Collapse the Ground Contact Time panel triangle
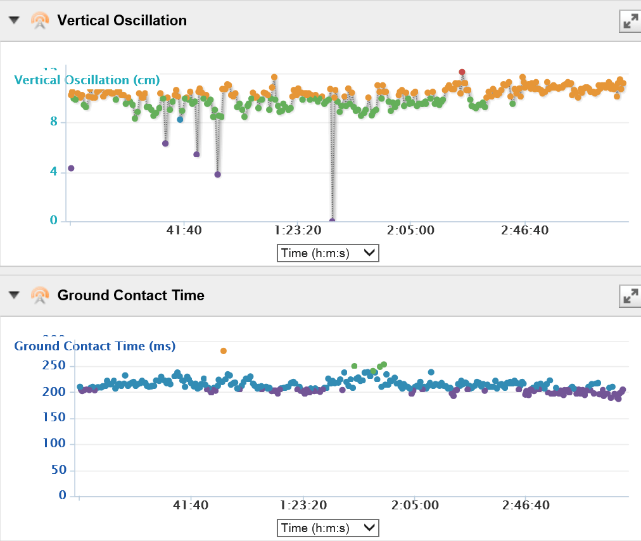The image size is (641, 541). [x=15, y=295]
